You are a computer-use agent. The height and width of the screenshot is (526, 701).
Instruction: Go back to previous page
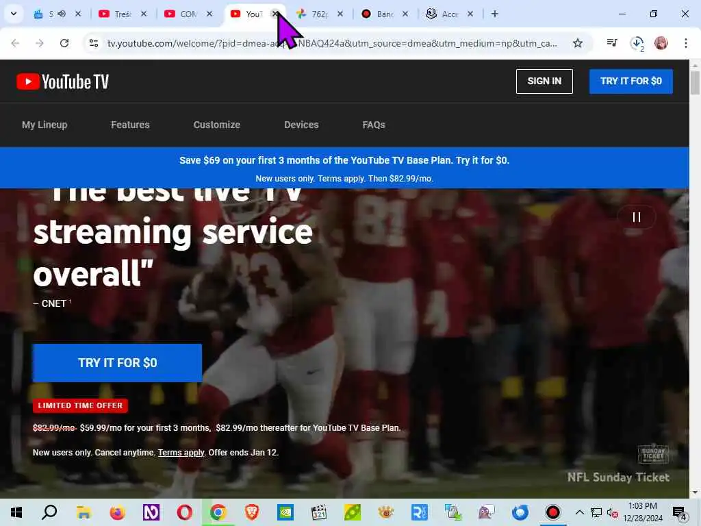(15, 43)
